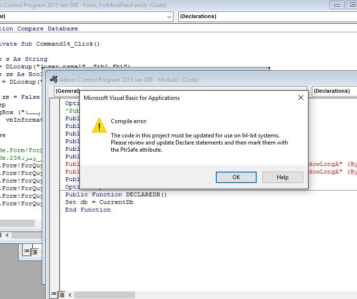Close the Microsoft Visual Basic error dialog

click(301, 97)
